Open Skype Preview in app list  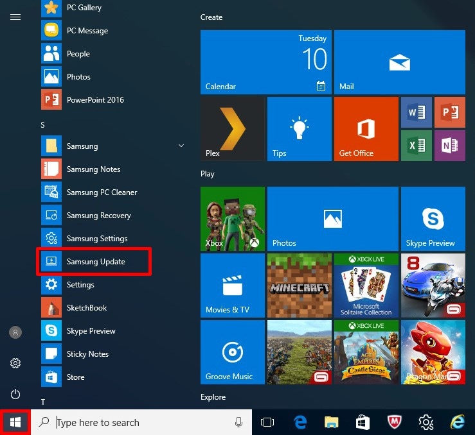click(113, 330)
